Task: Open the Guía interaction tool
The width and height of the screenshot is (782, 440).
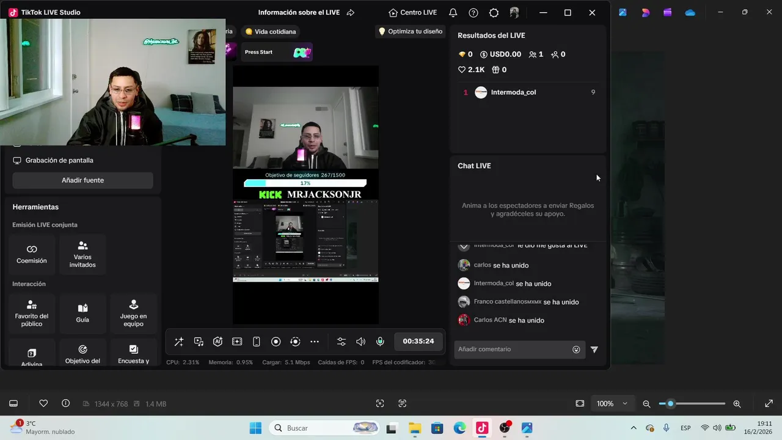Action: coord(82,313)
